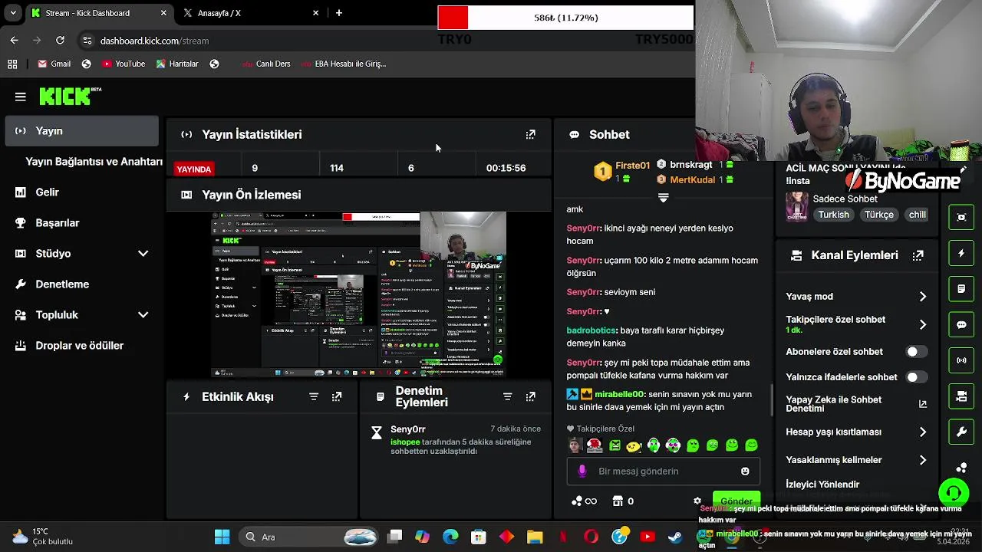The width and height of the screenshot is (982, 552).
Task: Pop out the Etkinlik Akışı panel
Action: point(337,396)
